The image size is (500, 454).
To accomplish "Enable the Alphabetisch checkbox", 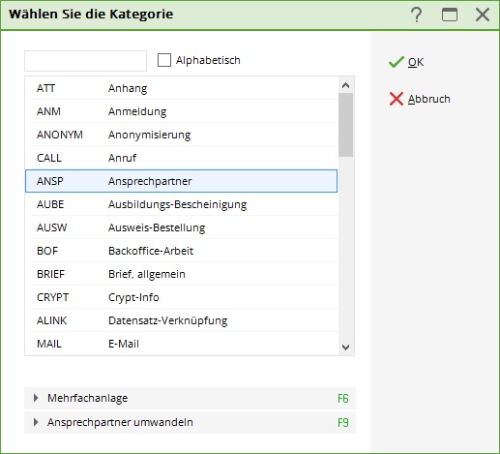I will (164, 60).
